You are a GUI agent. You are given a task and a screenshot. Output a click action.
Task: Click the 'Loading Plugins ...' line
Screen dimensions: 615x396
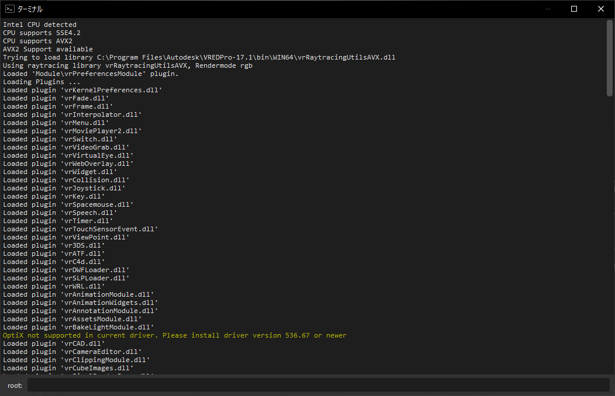pos(42,82)
